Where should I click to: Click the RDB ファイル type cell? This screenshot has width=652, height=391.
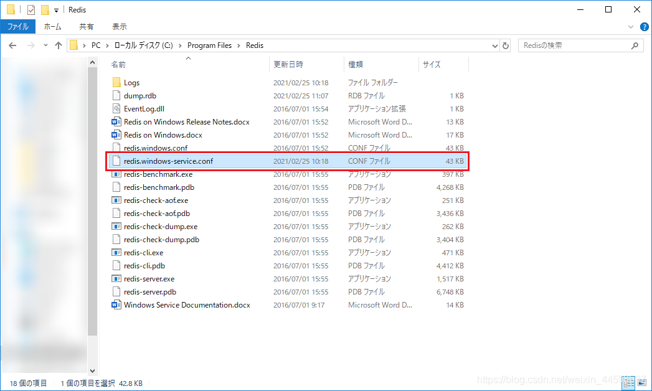366,95
